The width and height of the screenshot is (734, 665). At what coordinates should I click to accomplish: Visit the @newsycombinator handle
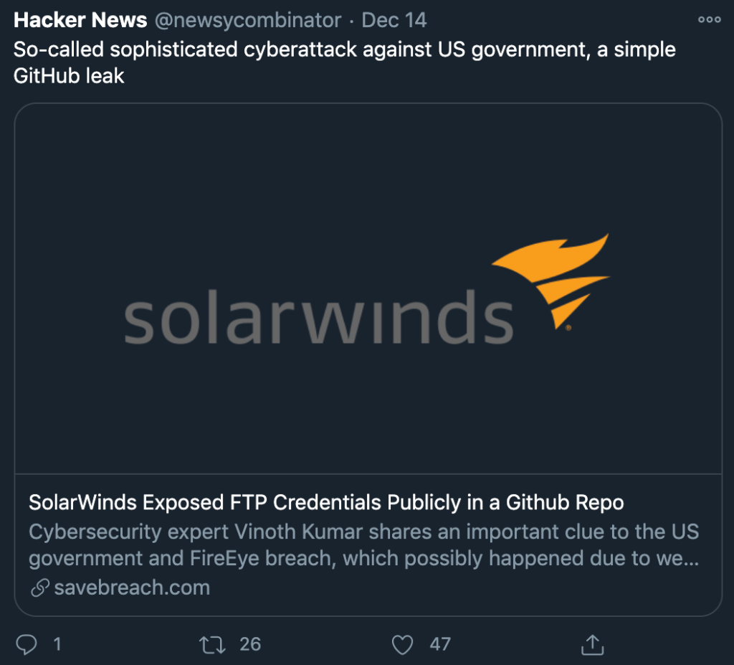pos(247,19)
